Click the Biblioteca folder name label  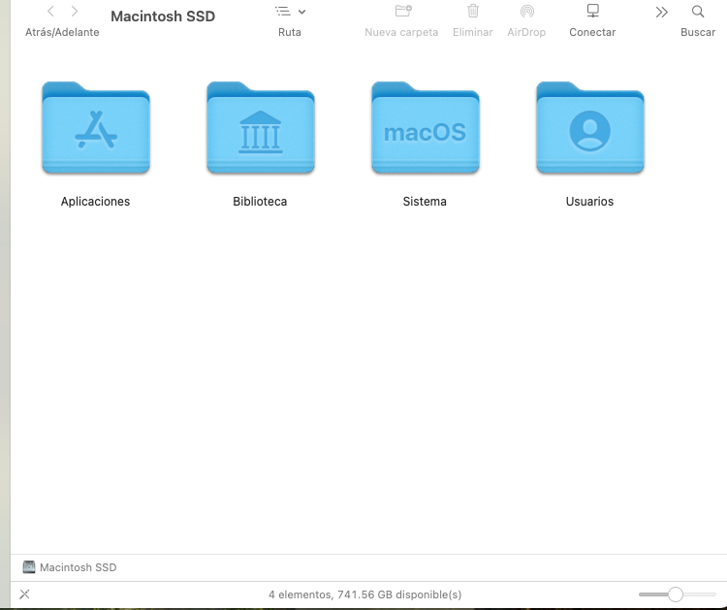[x=260, y=202]
